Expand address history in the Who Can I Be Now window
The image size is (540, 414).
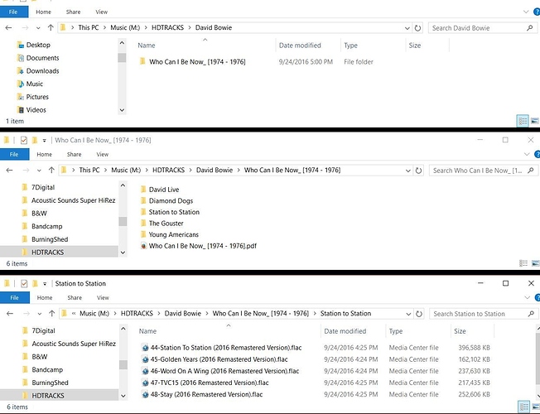pyautogui.click(x=407, y=171)
